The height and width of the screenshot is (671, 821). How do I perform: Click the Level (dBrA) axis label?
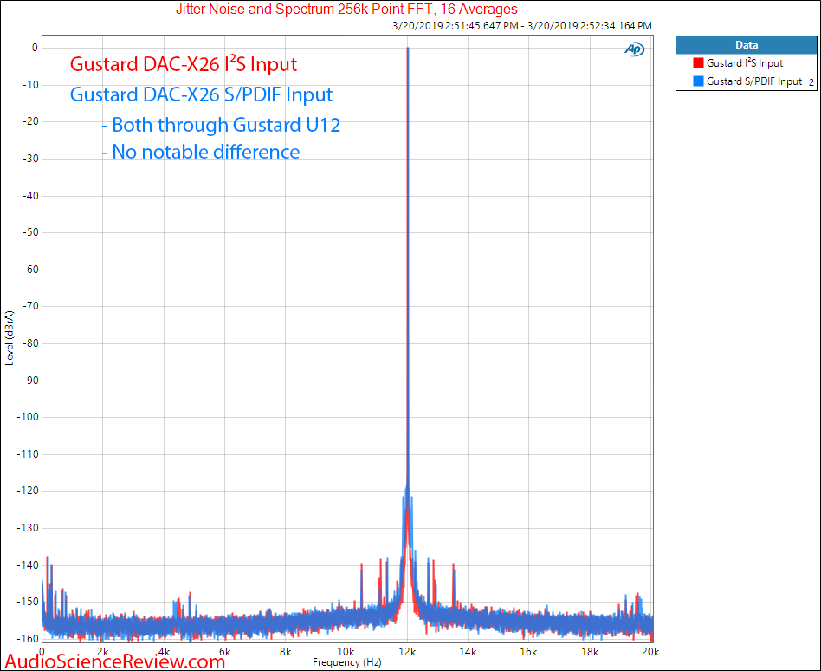10,338
